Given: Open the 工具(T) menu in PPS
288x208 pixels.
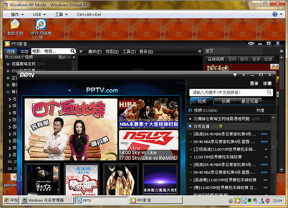Looking at the screenshot, I should [x=129, y=52].
